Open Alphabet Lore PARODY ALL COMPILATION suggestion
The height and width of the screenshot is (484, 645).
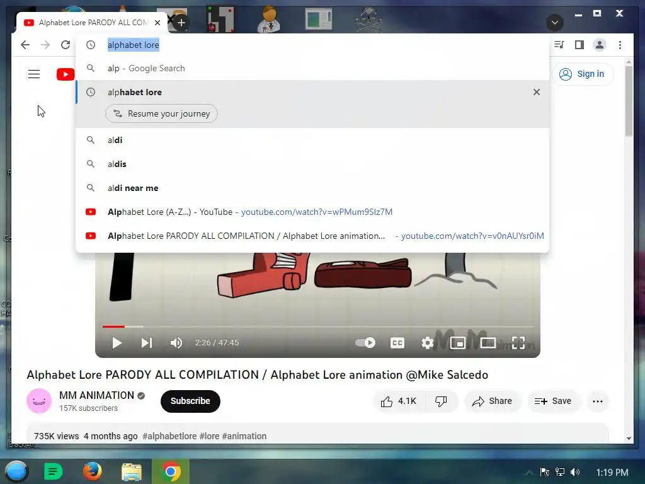(312, 236)
